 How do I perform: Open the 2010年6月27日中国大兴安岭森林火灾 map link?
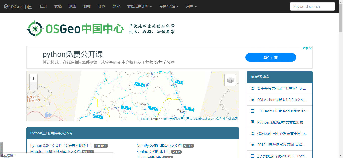pyautogui.click(x=200, y=119)
